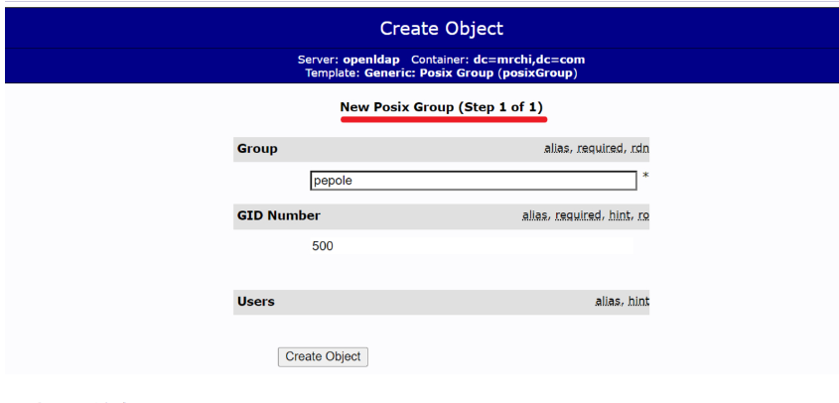
Task: Click 'required' hint in GID Number row
Action: pyautogui.click(x=581, y=215)
